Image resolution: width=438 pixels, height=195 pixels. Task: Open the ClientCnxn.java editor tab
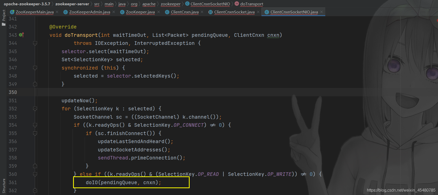(x=185, y=12)
